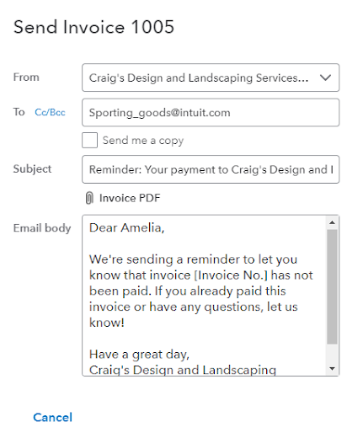
Task: Click the Dear Amelia greeting line
Action: (x=126, y=227)
